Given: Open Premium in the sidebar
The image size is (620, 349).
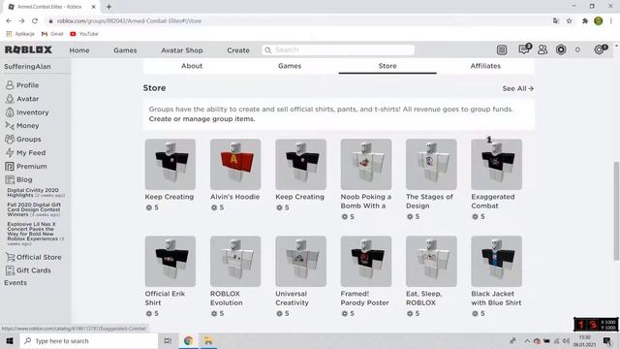Looking at the screenshot, I should (26, 166).
